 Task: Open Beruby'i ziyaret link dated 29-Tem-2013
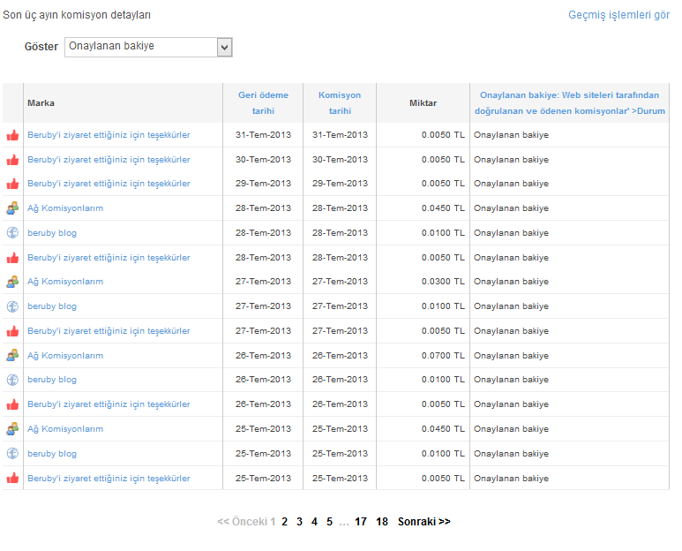[x=109, y=184]
